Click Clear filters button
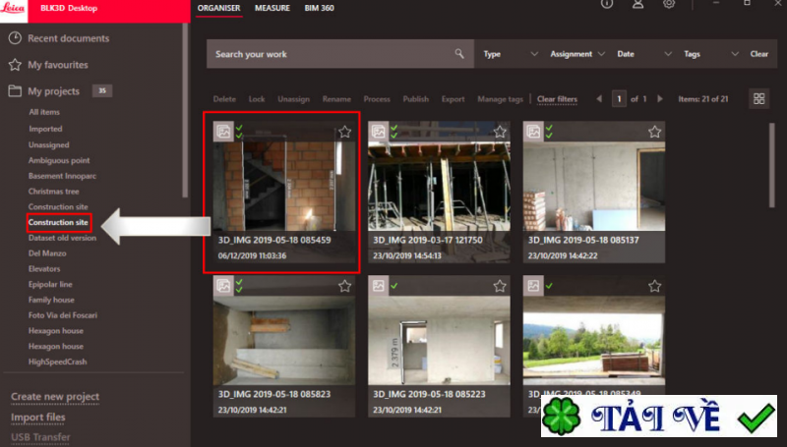Image resolution: width=787 pixels, height=447 pixels. [557, 99]
